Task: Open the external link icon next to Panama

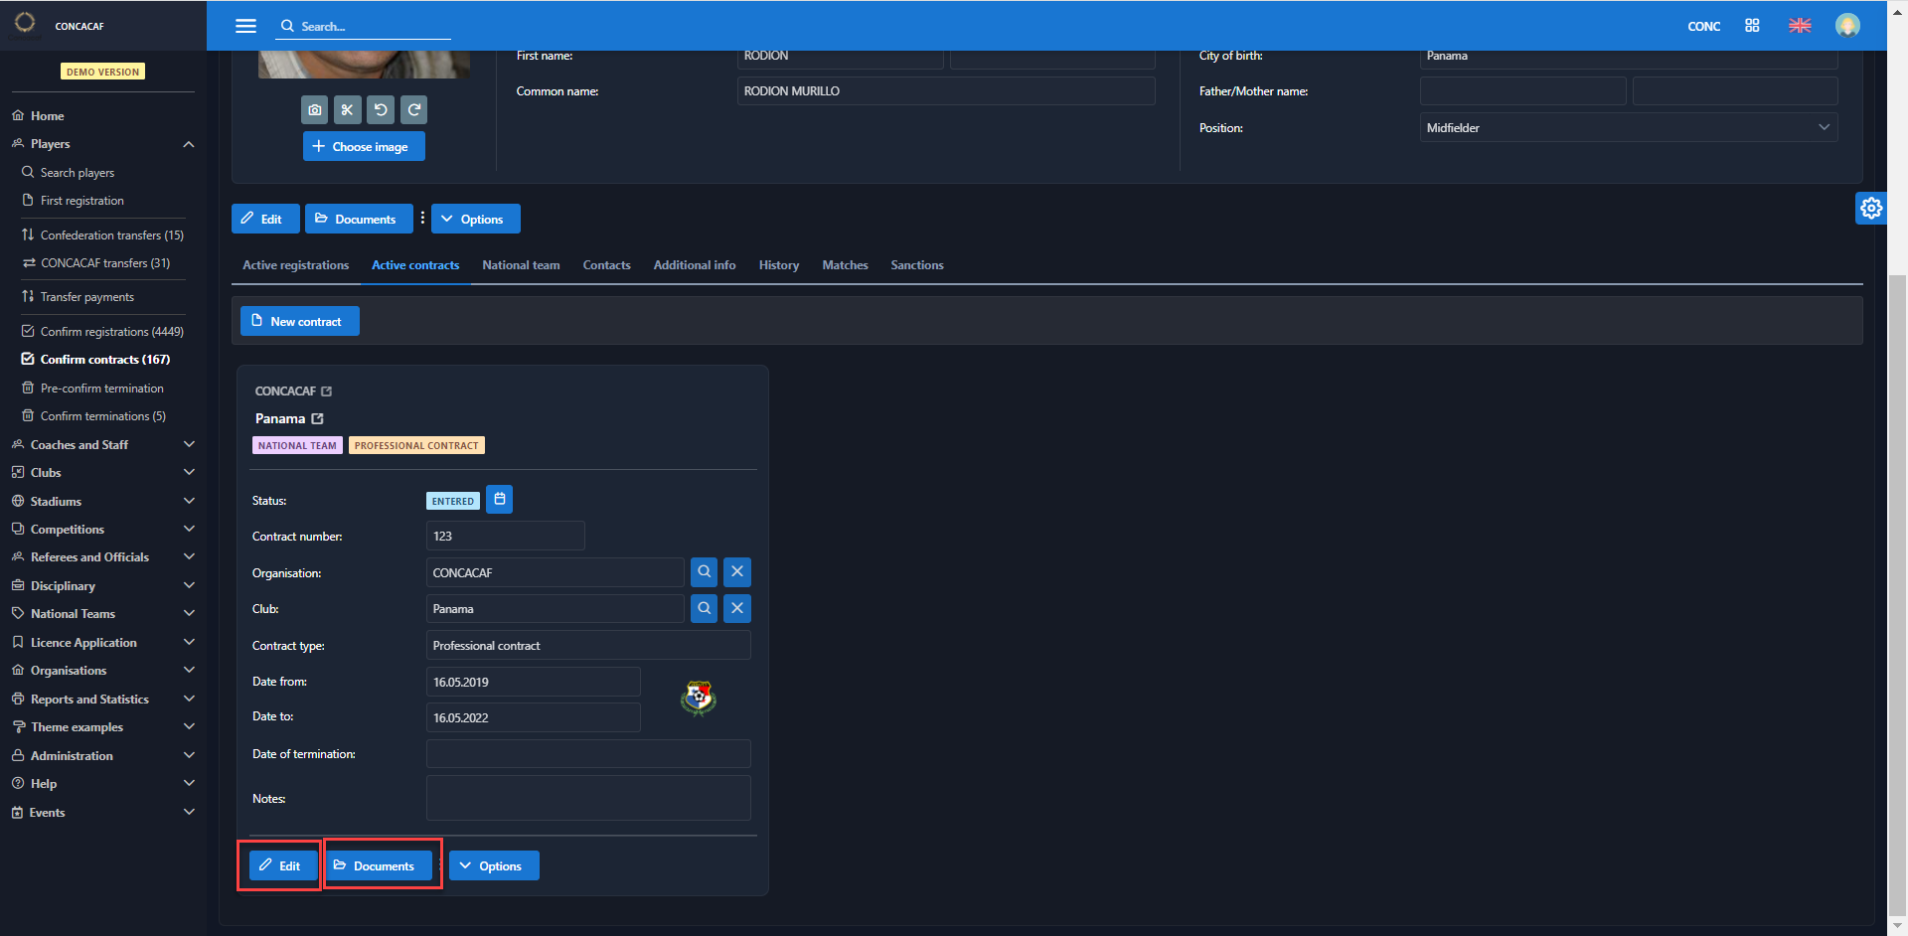Action: [318, 419]
